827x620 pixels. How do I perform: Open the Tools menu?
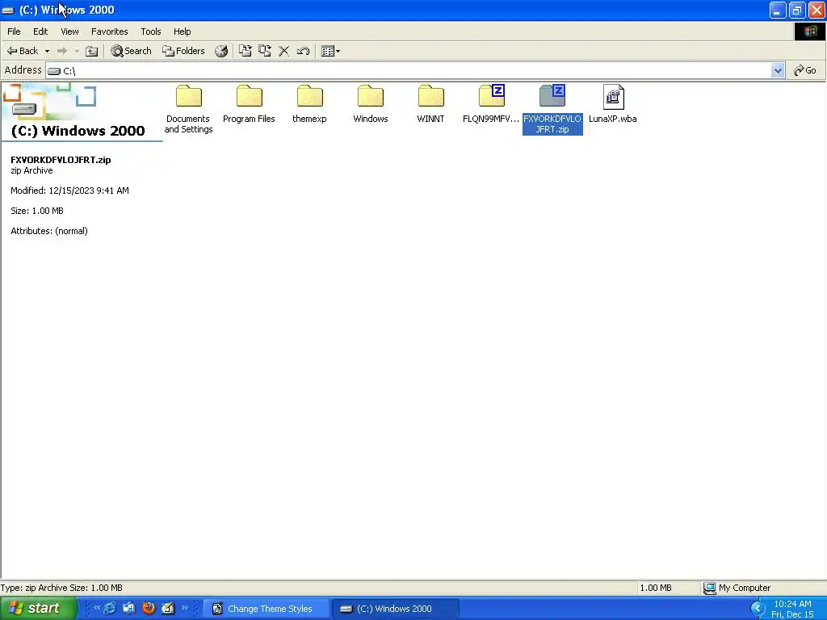151,31
